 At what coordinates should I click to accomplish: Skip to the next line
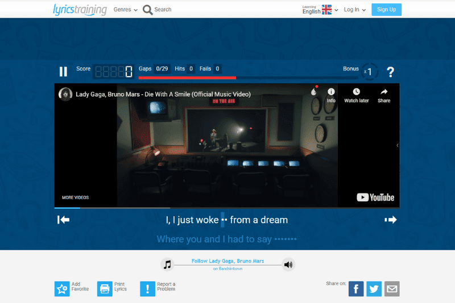390,220
